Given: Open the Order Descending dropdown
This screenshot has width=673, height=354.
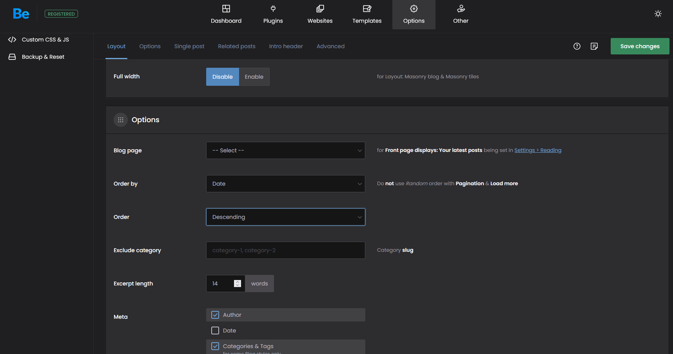Looking at the screenshot, I should [x=286, y=217].
